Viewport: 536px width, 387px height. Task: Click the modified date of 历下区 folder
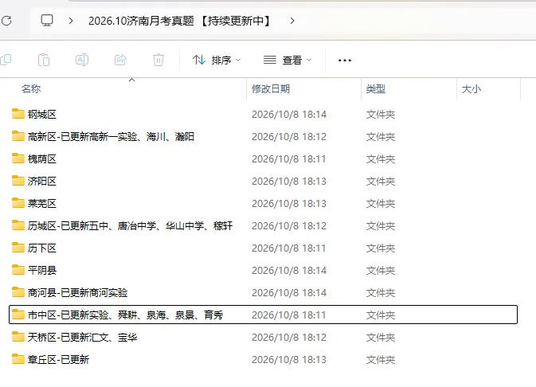[x=289, y=248]
